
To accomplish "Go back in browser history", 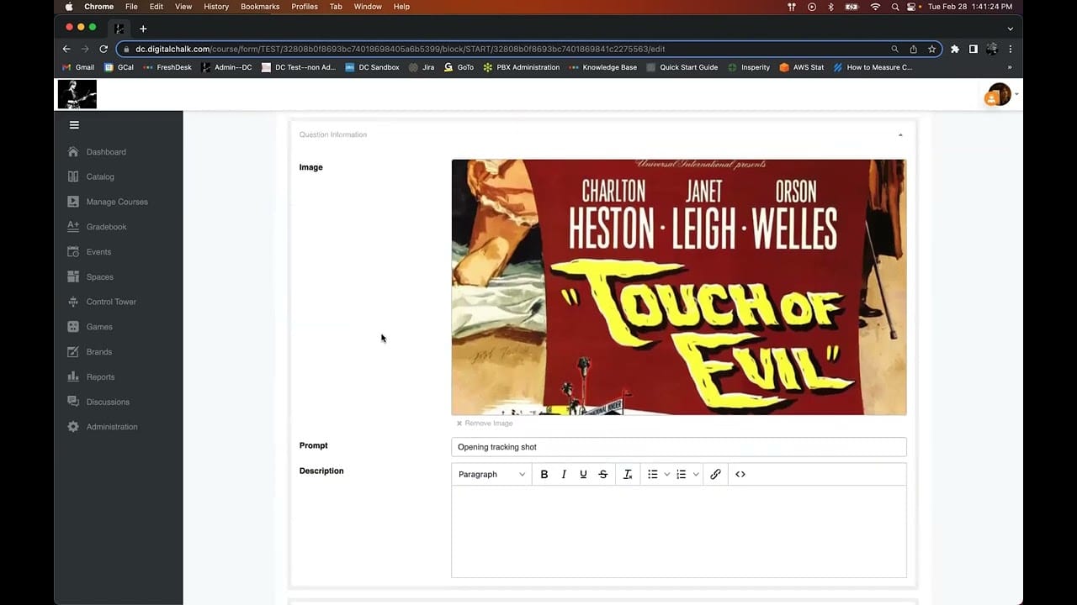I will 66,49.
